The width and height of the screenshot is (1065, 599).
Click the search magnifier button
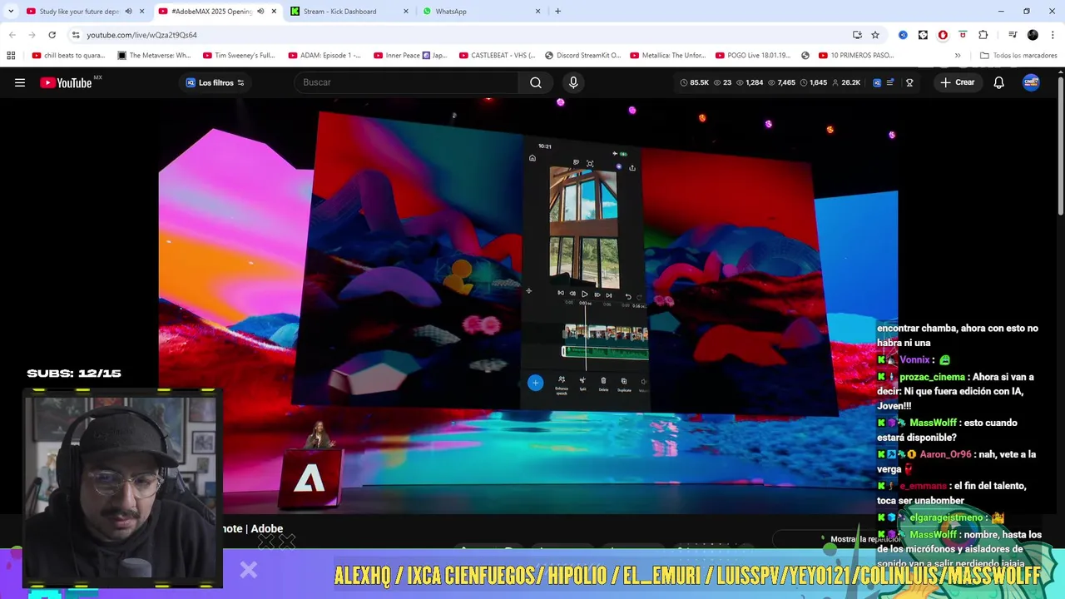[536, 82]
